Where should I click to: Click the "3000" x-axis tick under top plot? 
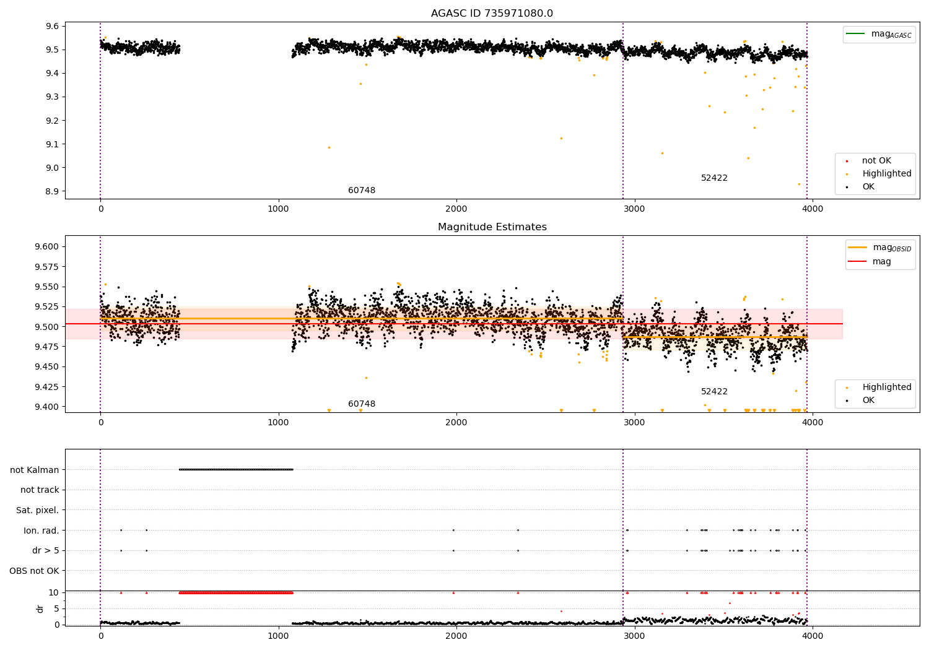pyautogui.click(x=634, y=209)
